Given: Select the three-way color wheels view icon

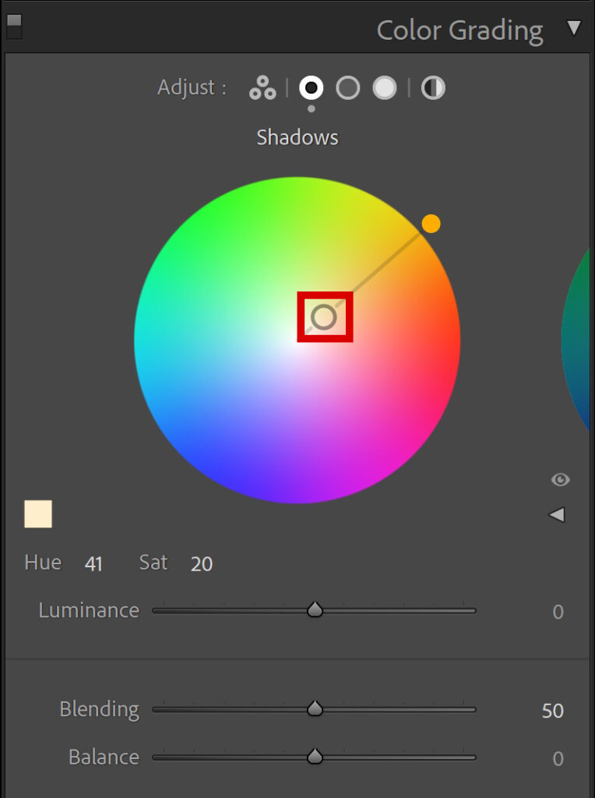Looking at the screenshot, I should click(262, 87).
